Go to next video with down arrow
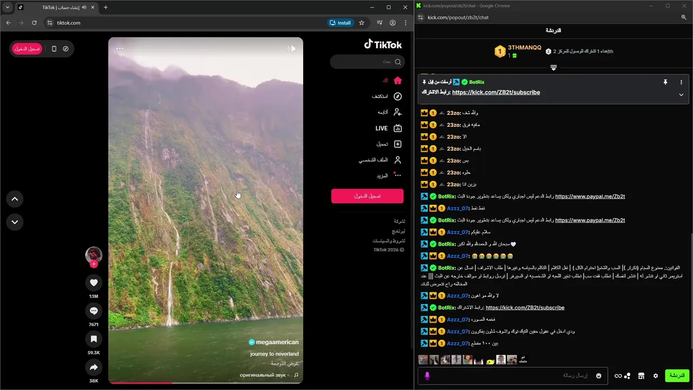 (x=15, y=222)
